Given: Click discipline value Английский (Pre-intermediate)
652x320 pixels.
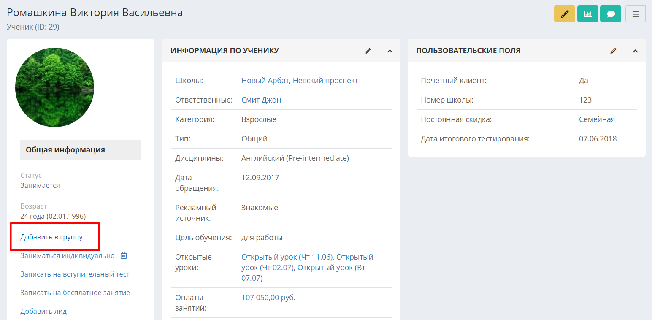Looking at the screenshot, I should tap(295, 158).
